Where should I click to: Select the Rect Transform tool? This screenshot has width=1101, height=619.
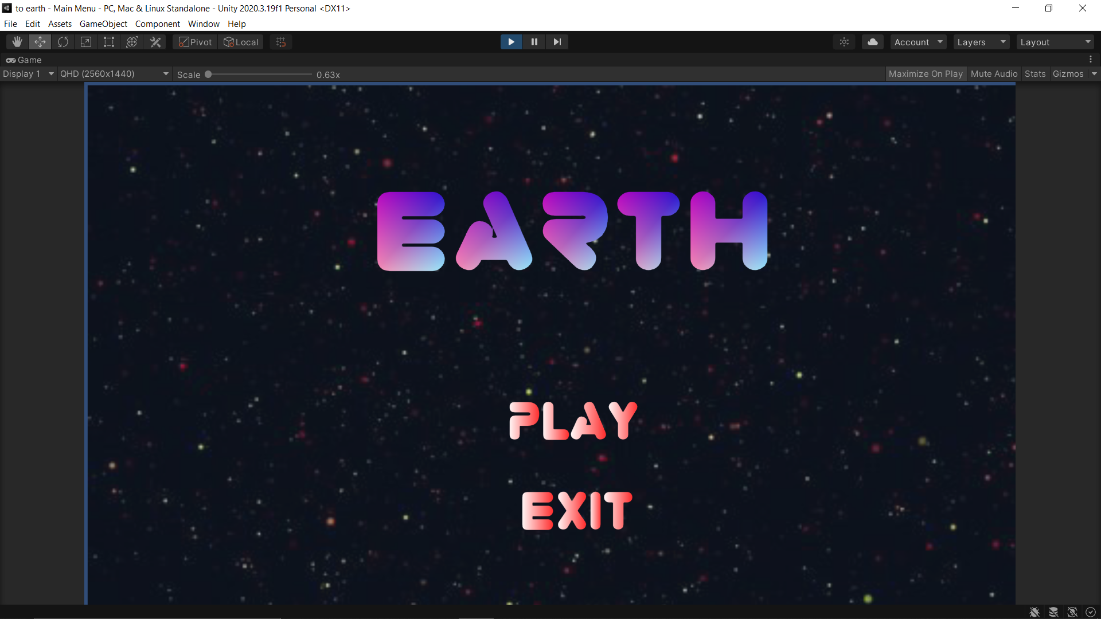pyautogui.click(x=109, y=42)
